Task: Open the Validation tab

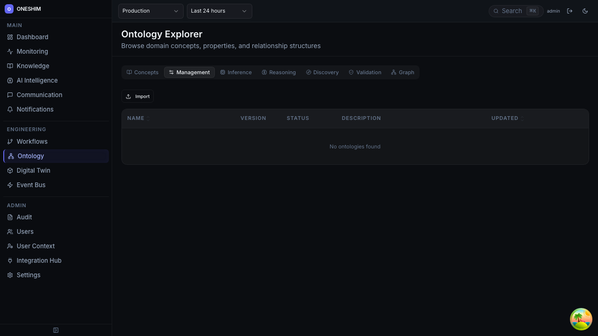Action: point(365,72)
